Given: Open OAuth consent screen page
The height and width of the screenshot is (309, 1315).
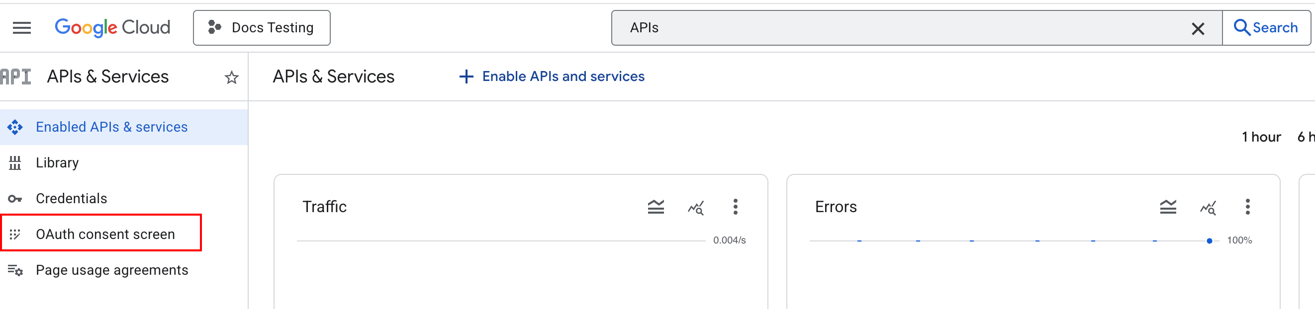Looking at the screenshot, I should (x=105, y=234).
